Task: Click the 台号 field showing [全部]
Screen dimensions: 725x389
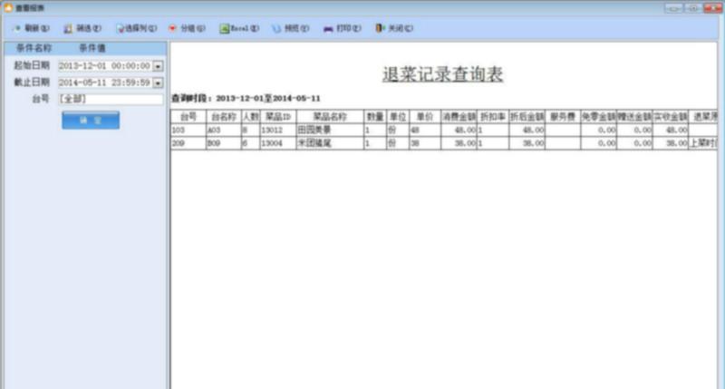Action: coord(111,99)
